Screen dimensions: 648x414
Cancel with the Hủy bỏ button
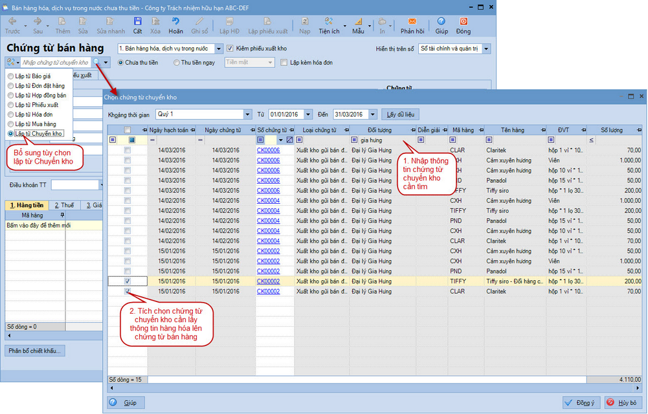coord(623,402)
